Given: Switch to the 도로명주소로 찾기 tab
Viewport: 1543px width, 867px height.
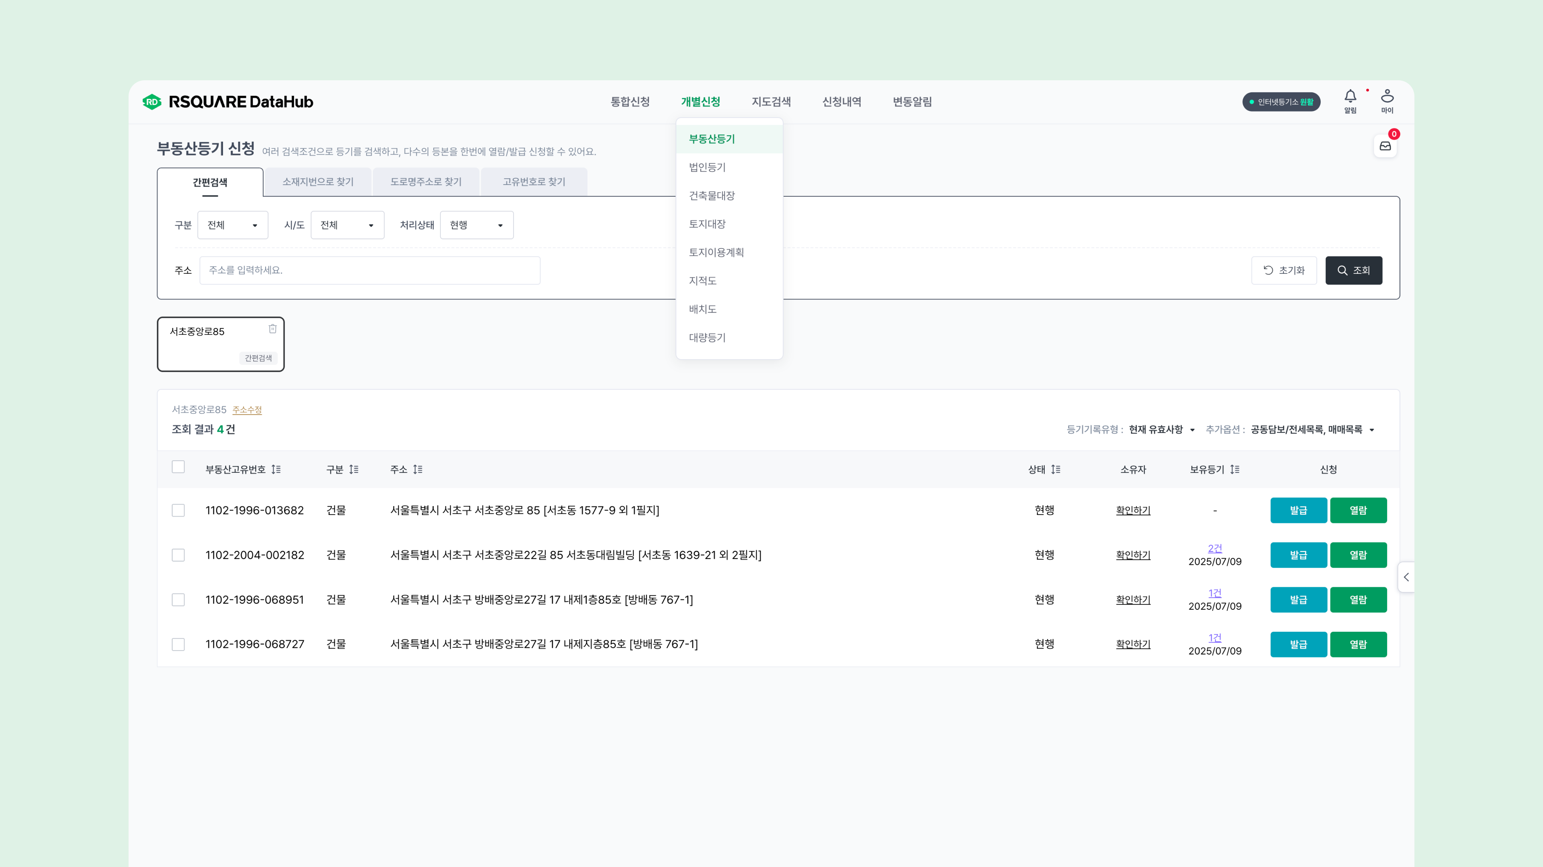Looking at the screenshot, I should pos(426,182).
